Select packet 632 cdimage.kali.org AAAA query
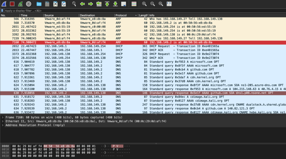Viewport: 286px width, 159px height. 143,101
